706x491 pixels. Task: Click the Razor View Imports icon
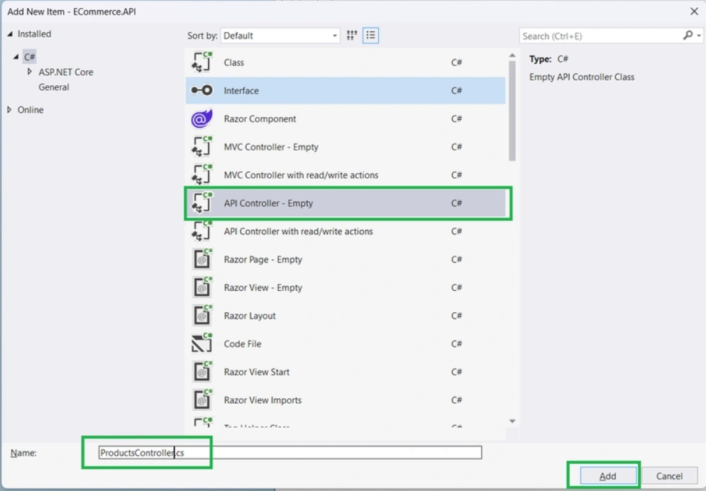pyautogui.click(x=202, y=400)
